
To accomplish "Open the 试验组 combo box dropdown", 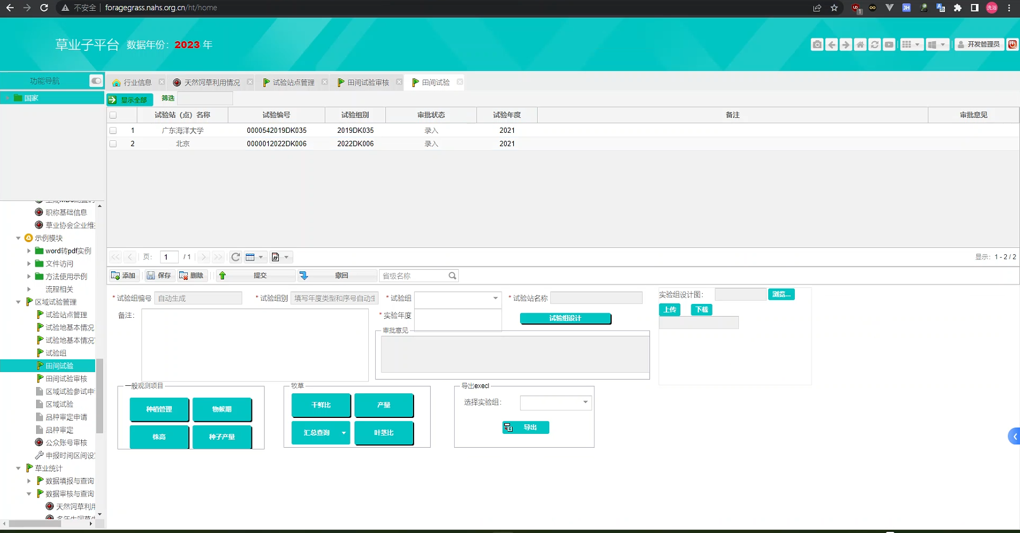I will [x=495, y=298].
